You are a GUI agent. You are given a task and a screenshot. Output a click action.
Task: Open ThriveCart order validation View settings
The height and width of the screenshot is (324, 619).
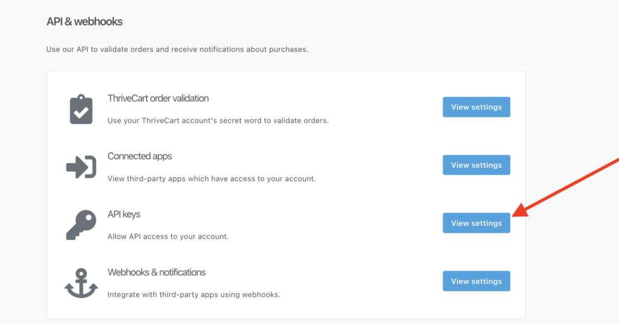(x=476, y=107)
